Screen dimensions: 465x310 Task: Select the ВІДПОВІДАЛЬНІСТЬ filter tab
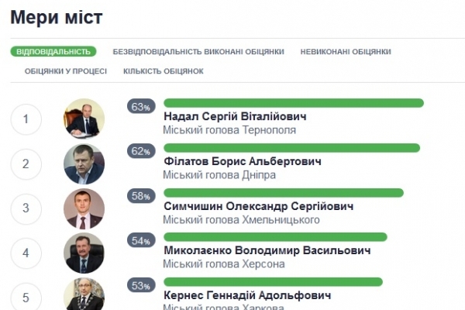53,52
